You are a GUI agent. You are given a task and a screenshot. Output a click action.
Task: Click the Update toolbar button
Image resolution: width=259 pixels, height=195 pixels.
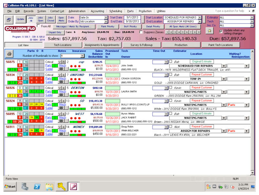click(20, 19)
